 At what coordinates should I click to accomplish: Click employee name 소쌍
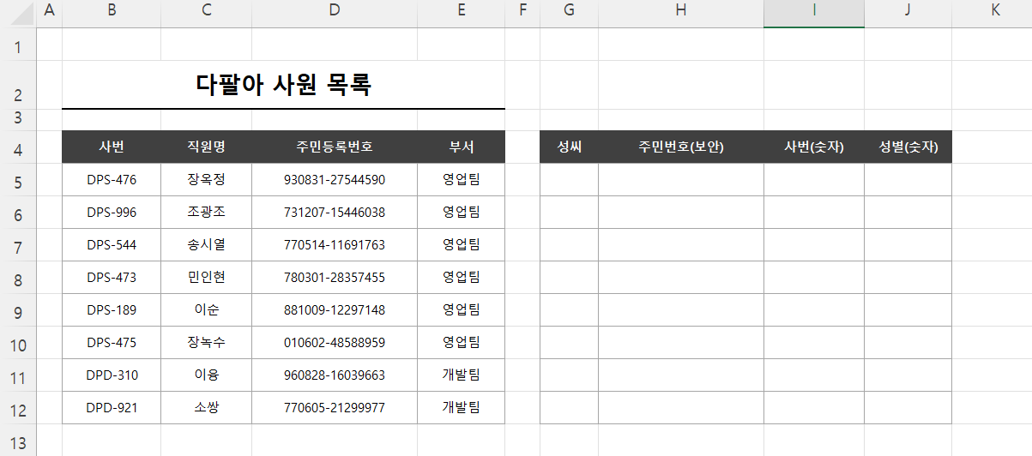tap(206, 408)
